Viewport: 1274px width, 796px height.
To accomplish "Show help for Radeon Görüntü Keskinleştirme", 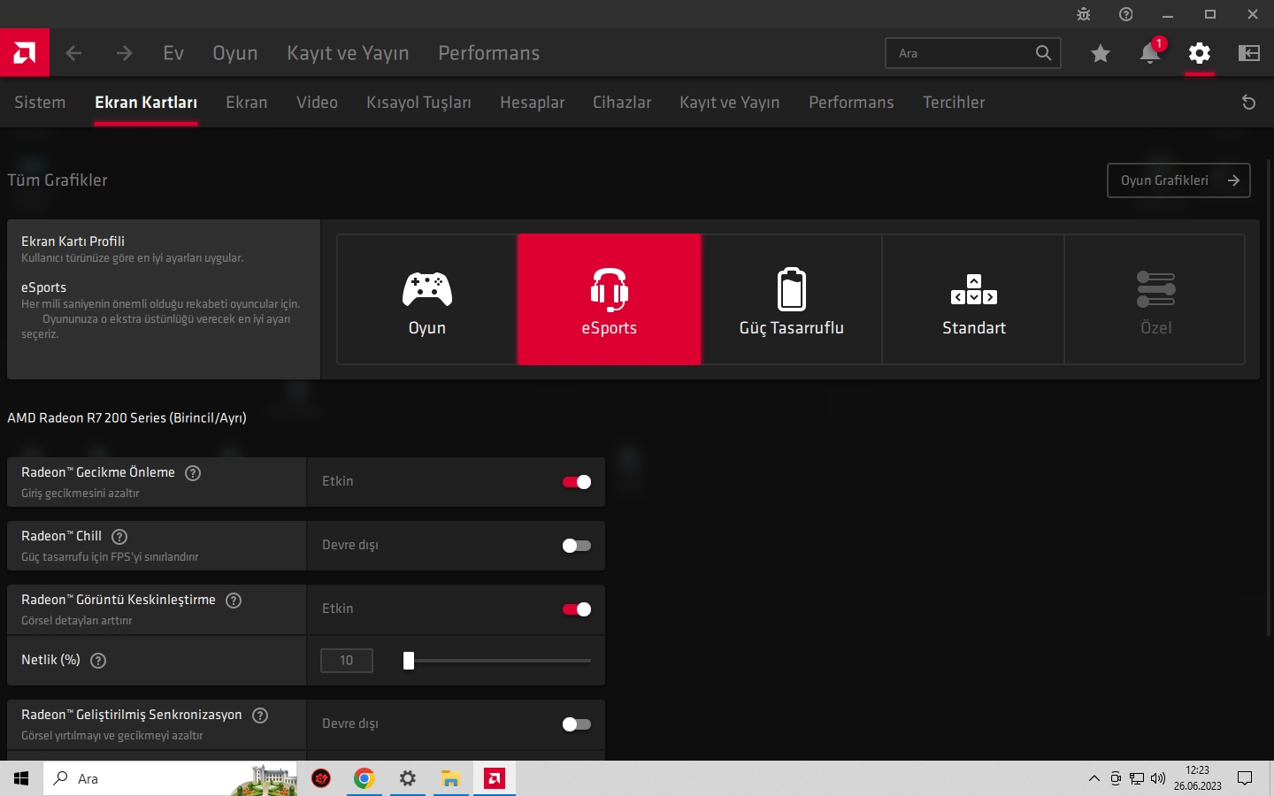I will click(234, 601).
